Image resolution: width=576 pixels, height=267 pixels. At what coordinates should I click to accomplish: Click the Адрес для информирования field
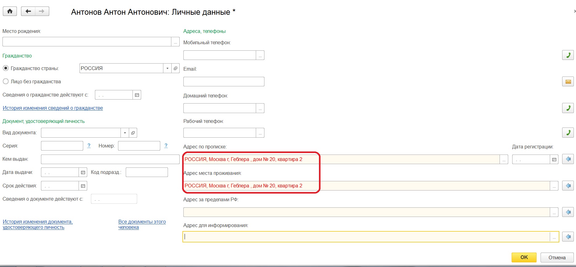(x=367, y=237)
